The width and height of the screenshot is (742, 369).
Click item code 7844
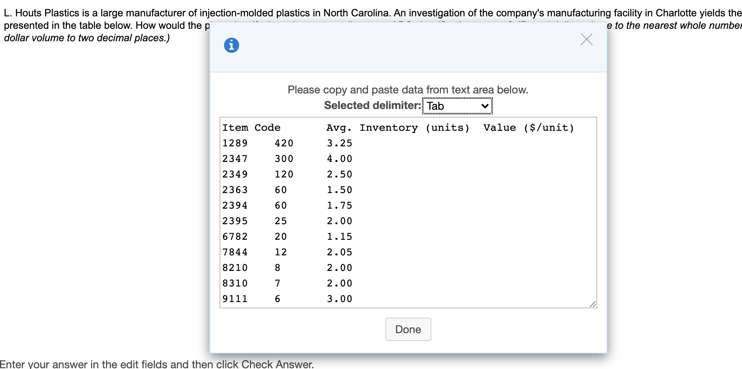click(235, 252)
